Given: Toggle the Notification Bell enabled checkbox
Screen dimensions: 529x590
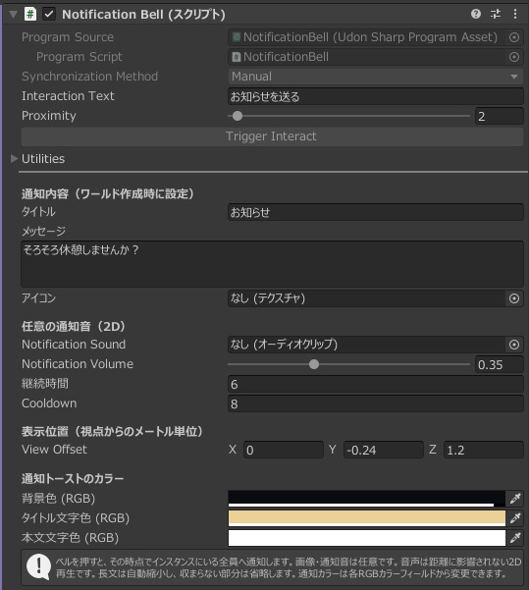Looking at the screenshot, I should coord(49,15).
